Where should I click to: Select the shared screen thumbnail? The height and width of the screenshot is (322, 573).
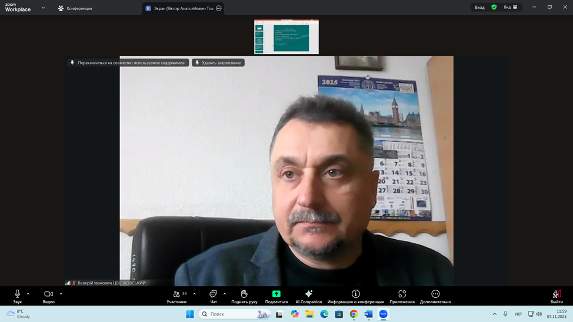pos(286,37)
